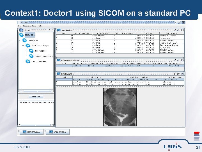Click general.nom header in listeDossierDialyse table
This screenshot has width=202, height=152.
(x=112, y=63)
